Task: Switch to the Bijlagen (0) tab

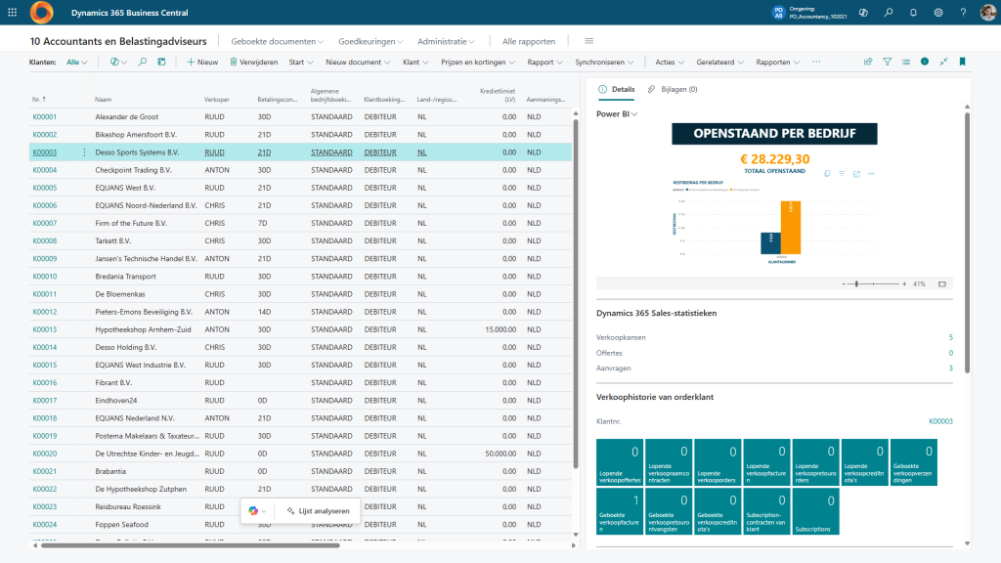Action: click(x=673, y=89)
